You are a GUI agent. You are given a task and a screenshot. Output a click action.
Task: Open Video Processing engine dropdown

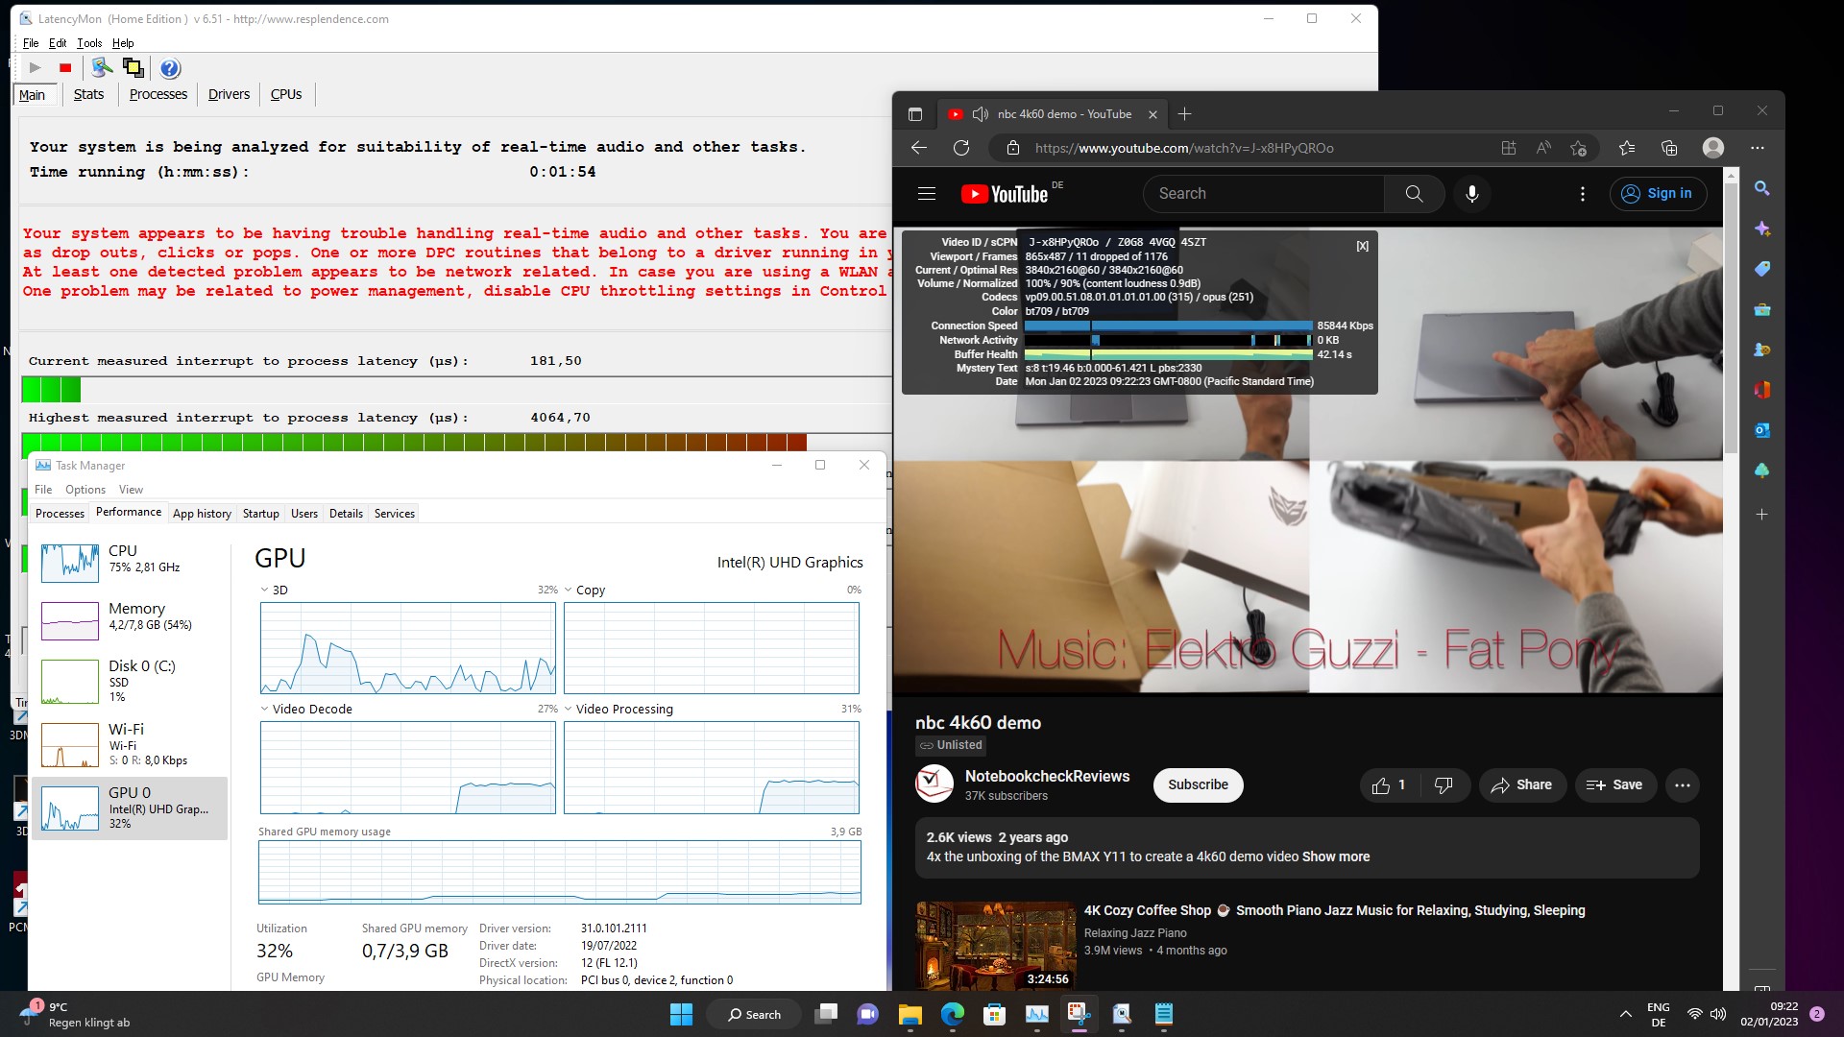click(x=568, y=710)
